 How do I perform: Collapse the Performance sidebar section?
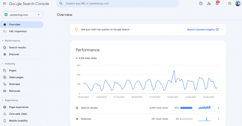[x=3, y=41]
